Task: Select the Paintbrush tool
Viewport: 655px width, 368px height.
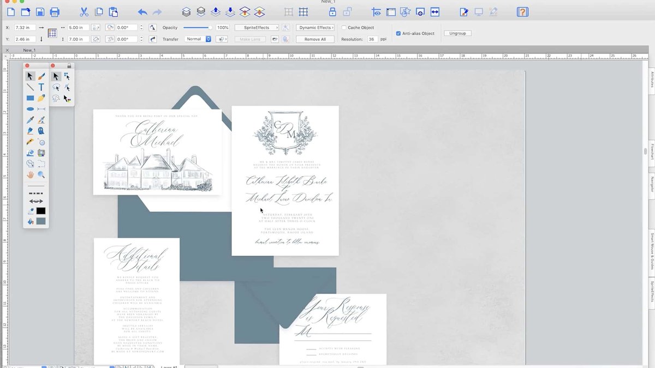Action: pyautogui.click(x=41, y=76)
